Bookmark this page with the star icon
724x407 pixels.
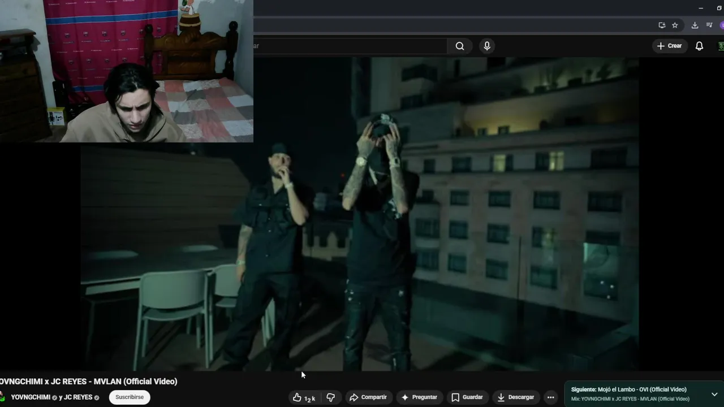click(x=675, y=25)
